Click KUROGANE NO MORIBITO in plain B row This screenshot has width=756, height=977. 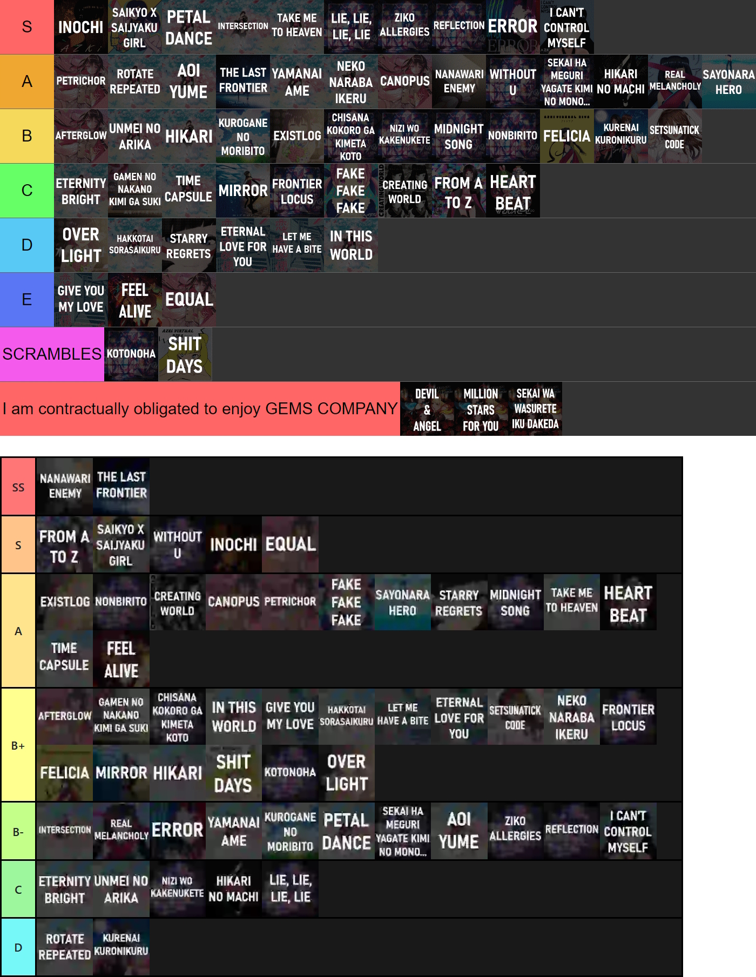click(x=243, y=136)
